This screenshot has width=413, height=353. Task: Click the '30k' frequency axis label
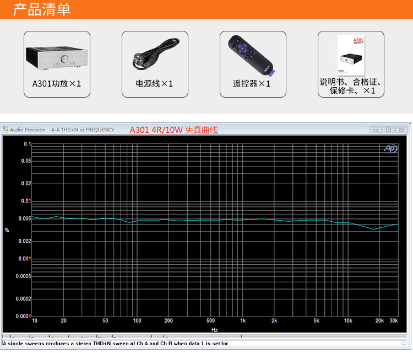point(394,320)
